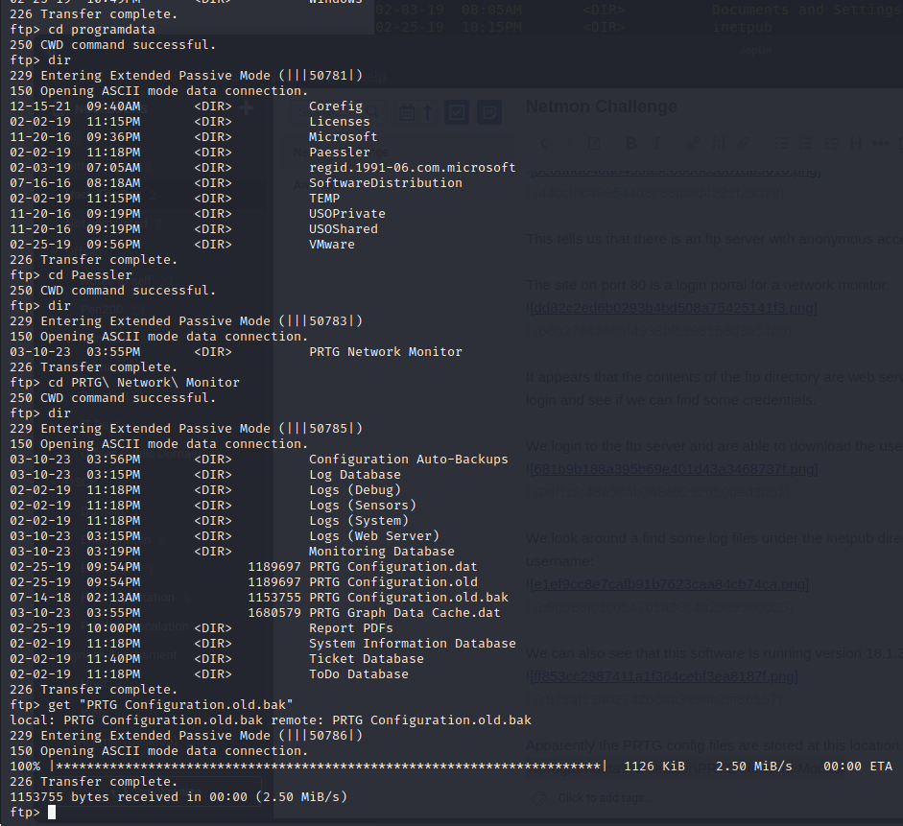Click 'Licenses' directory name
Screen dimensions: 903x826
click(x=339, y=122)
